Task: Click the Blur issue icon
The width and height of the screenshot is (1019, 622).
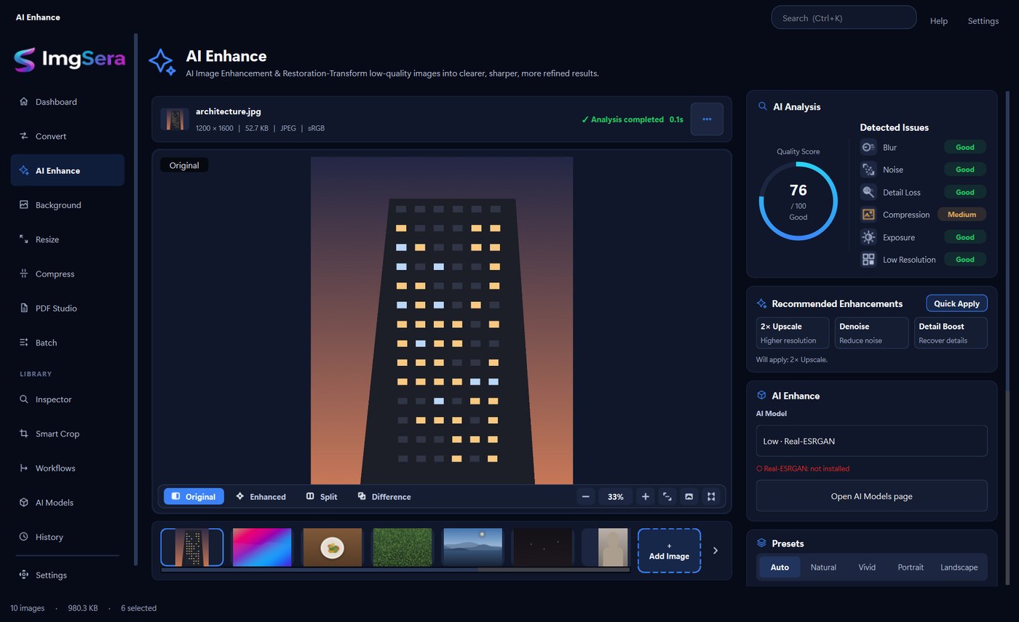Action: (x=868, y=147)
